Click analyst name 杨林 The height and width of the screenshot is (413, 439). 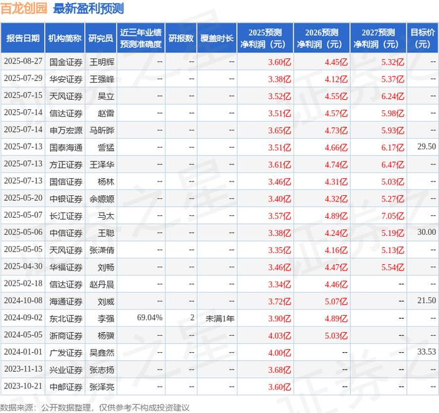click(106, 182)
